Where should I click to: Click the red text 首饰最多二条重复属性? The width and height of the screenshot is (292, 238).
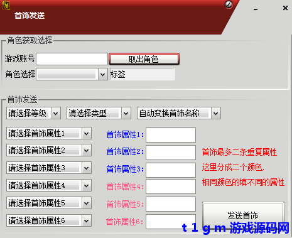[239, 152]
